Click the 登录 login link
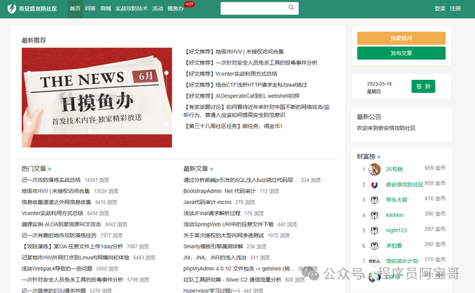Screen dimensions: 475x293 tap(440, 9)
